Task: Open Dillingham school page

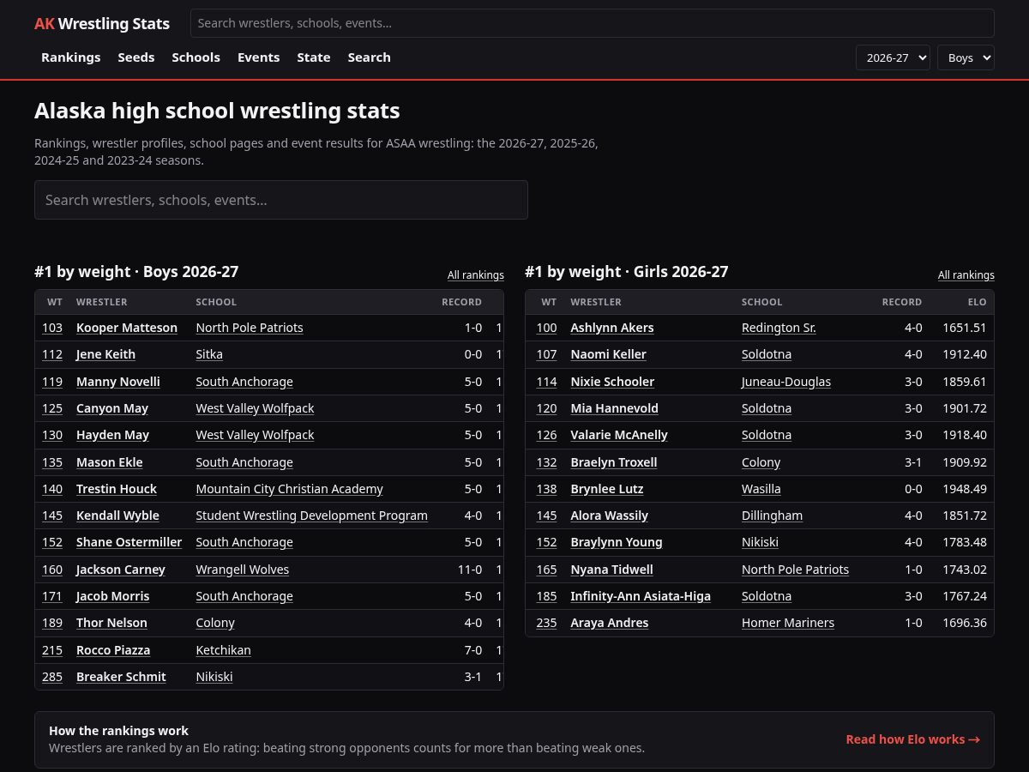Action: (x=772, y=516)
